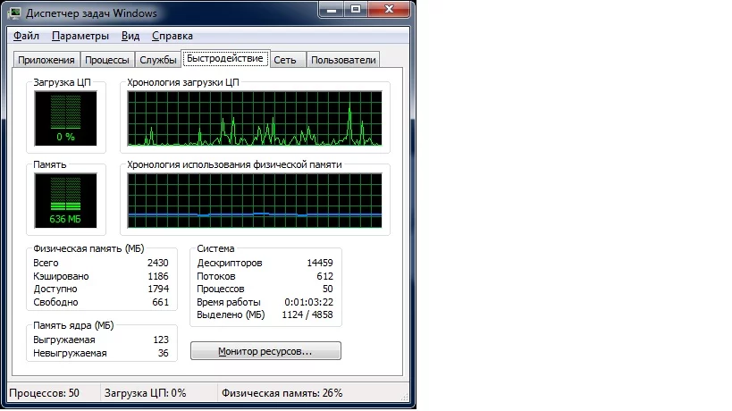
Task: Open the Параметры menu
Action: click(x=80, y=36)
